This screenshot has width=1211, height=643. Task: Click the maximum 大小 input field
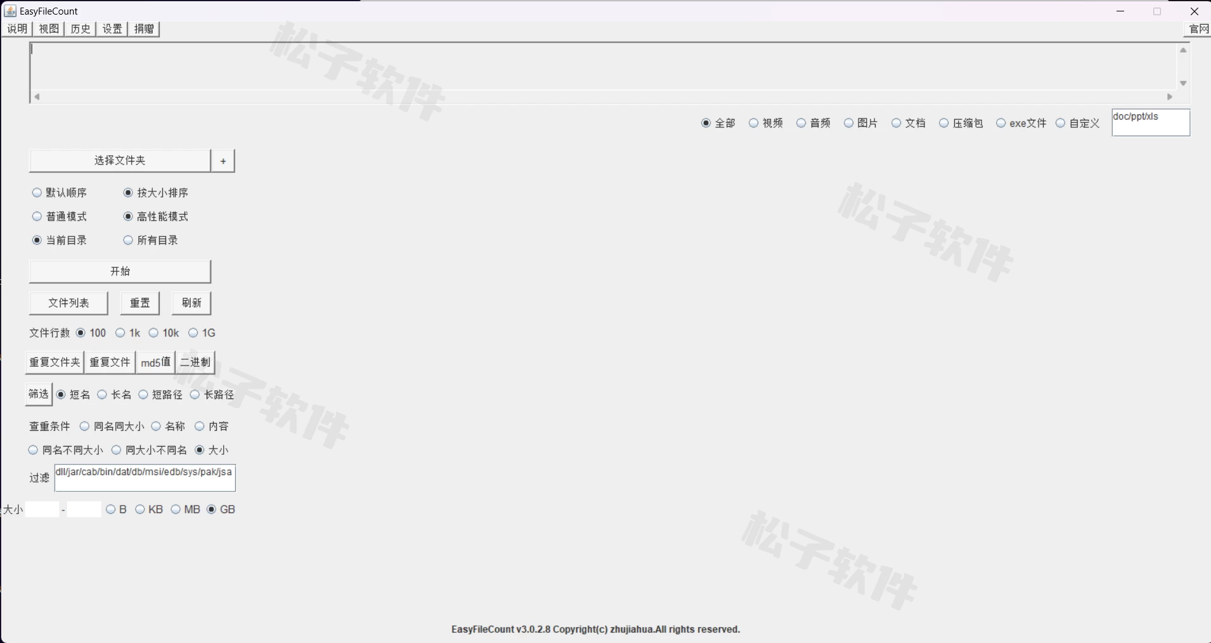pyautogui.click(x=84, y=509)
